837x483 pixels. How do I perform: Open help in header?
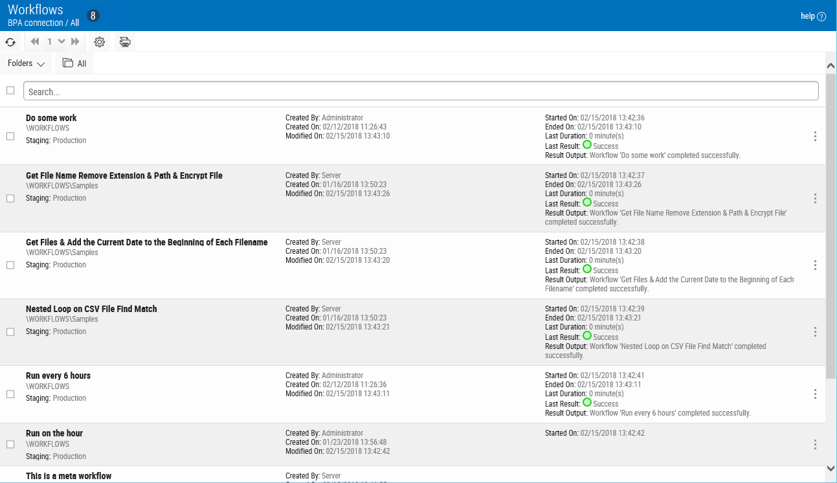pyautogui.click(x=813, y=16)
